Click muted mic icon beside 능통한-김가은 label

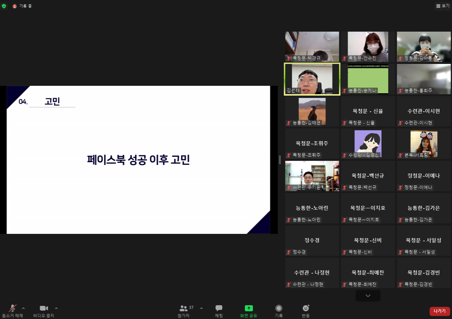tap(401, 220)
